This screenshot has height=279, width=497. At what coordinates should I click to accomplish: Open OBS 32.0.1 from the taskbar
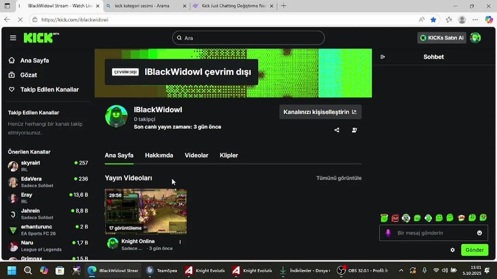[362, 270]
